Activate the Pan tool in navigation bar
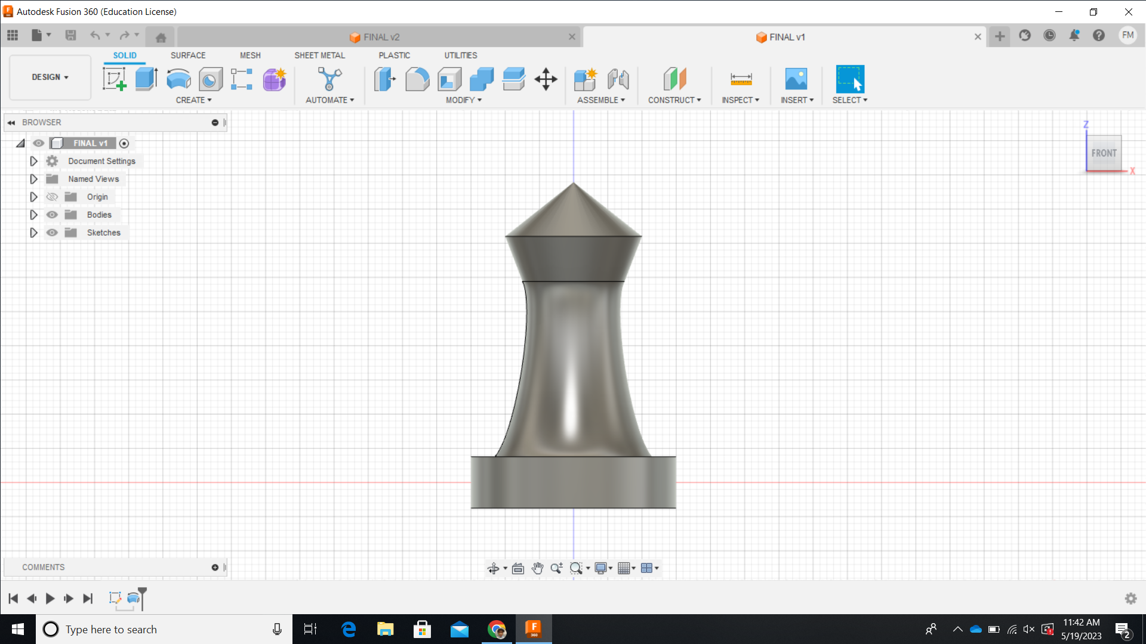Screen dimensions: 1146x644 tap(537, 568)
